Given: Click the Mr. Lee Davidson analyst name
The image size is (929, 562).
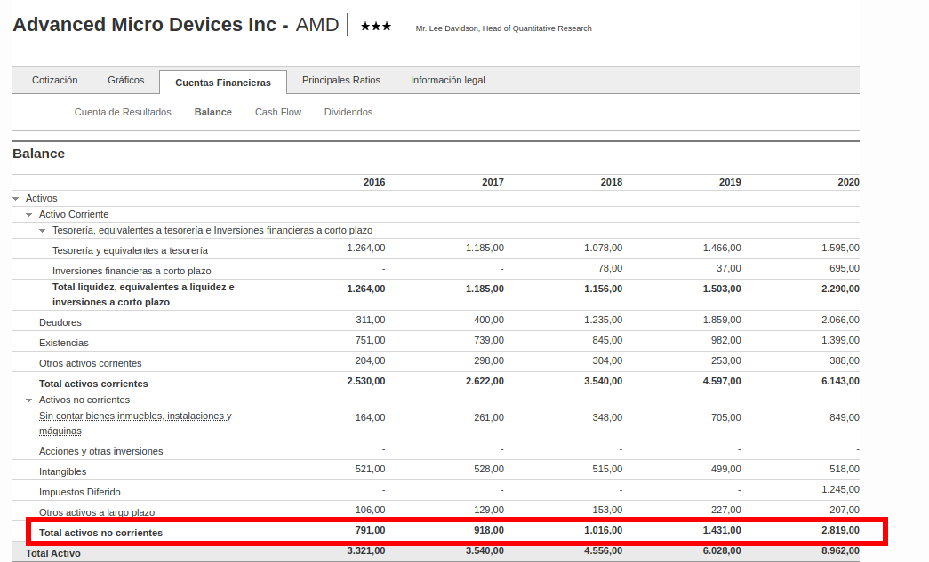Looking at the screenshot, I should pos(503,28).
